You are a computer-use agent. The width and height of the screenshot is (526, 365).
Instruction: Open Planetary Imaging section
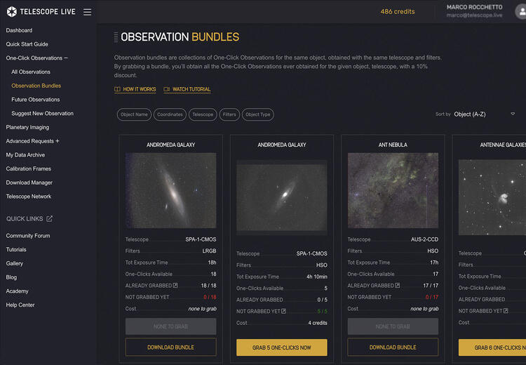[x=27, y=127]
